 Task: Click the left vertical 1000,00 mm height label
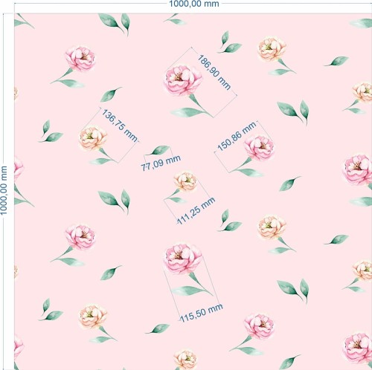point(4,190)
